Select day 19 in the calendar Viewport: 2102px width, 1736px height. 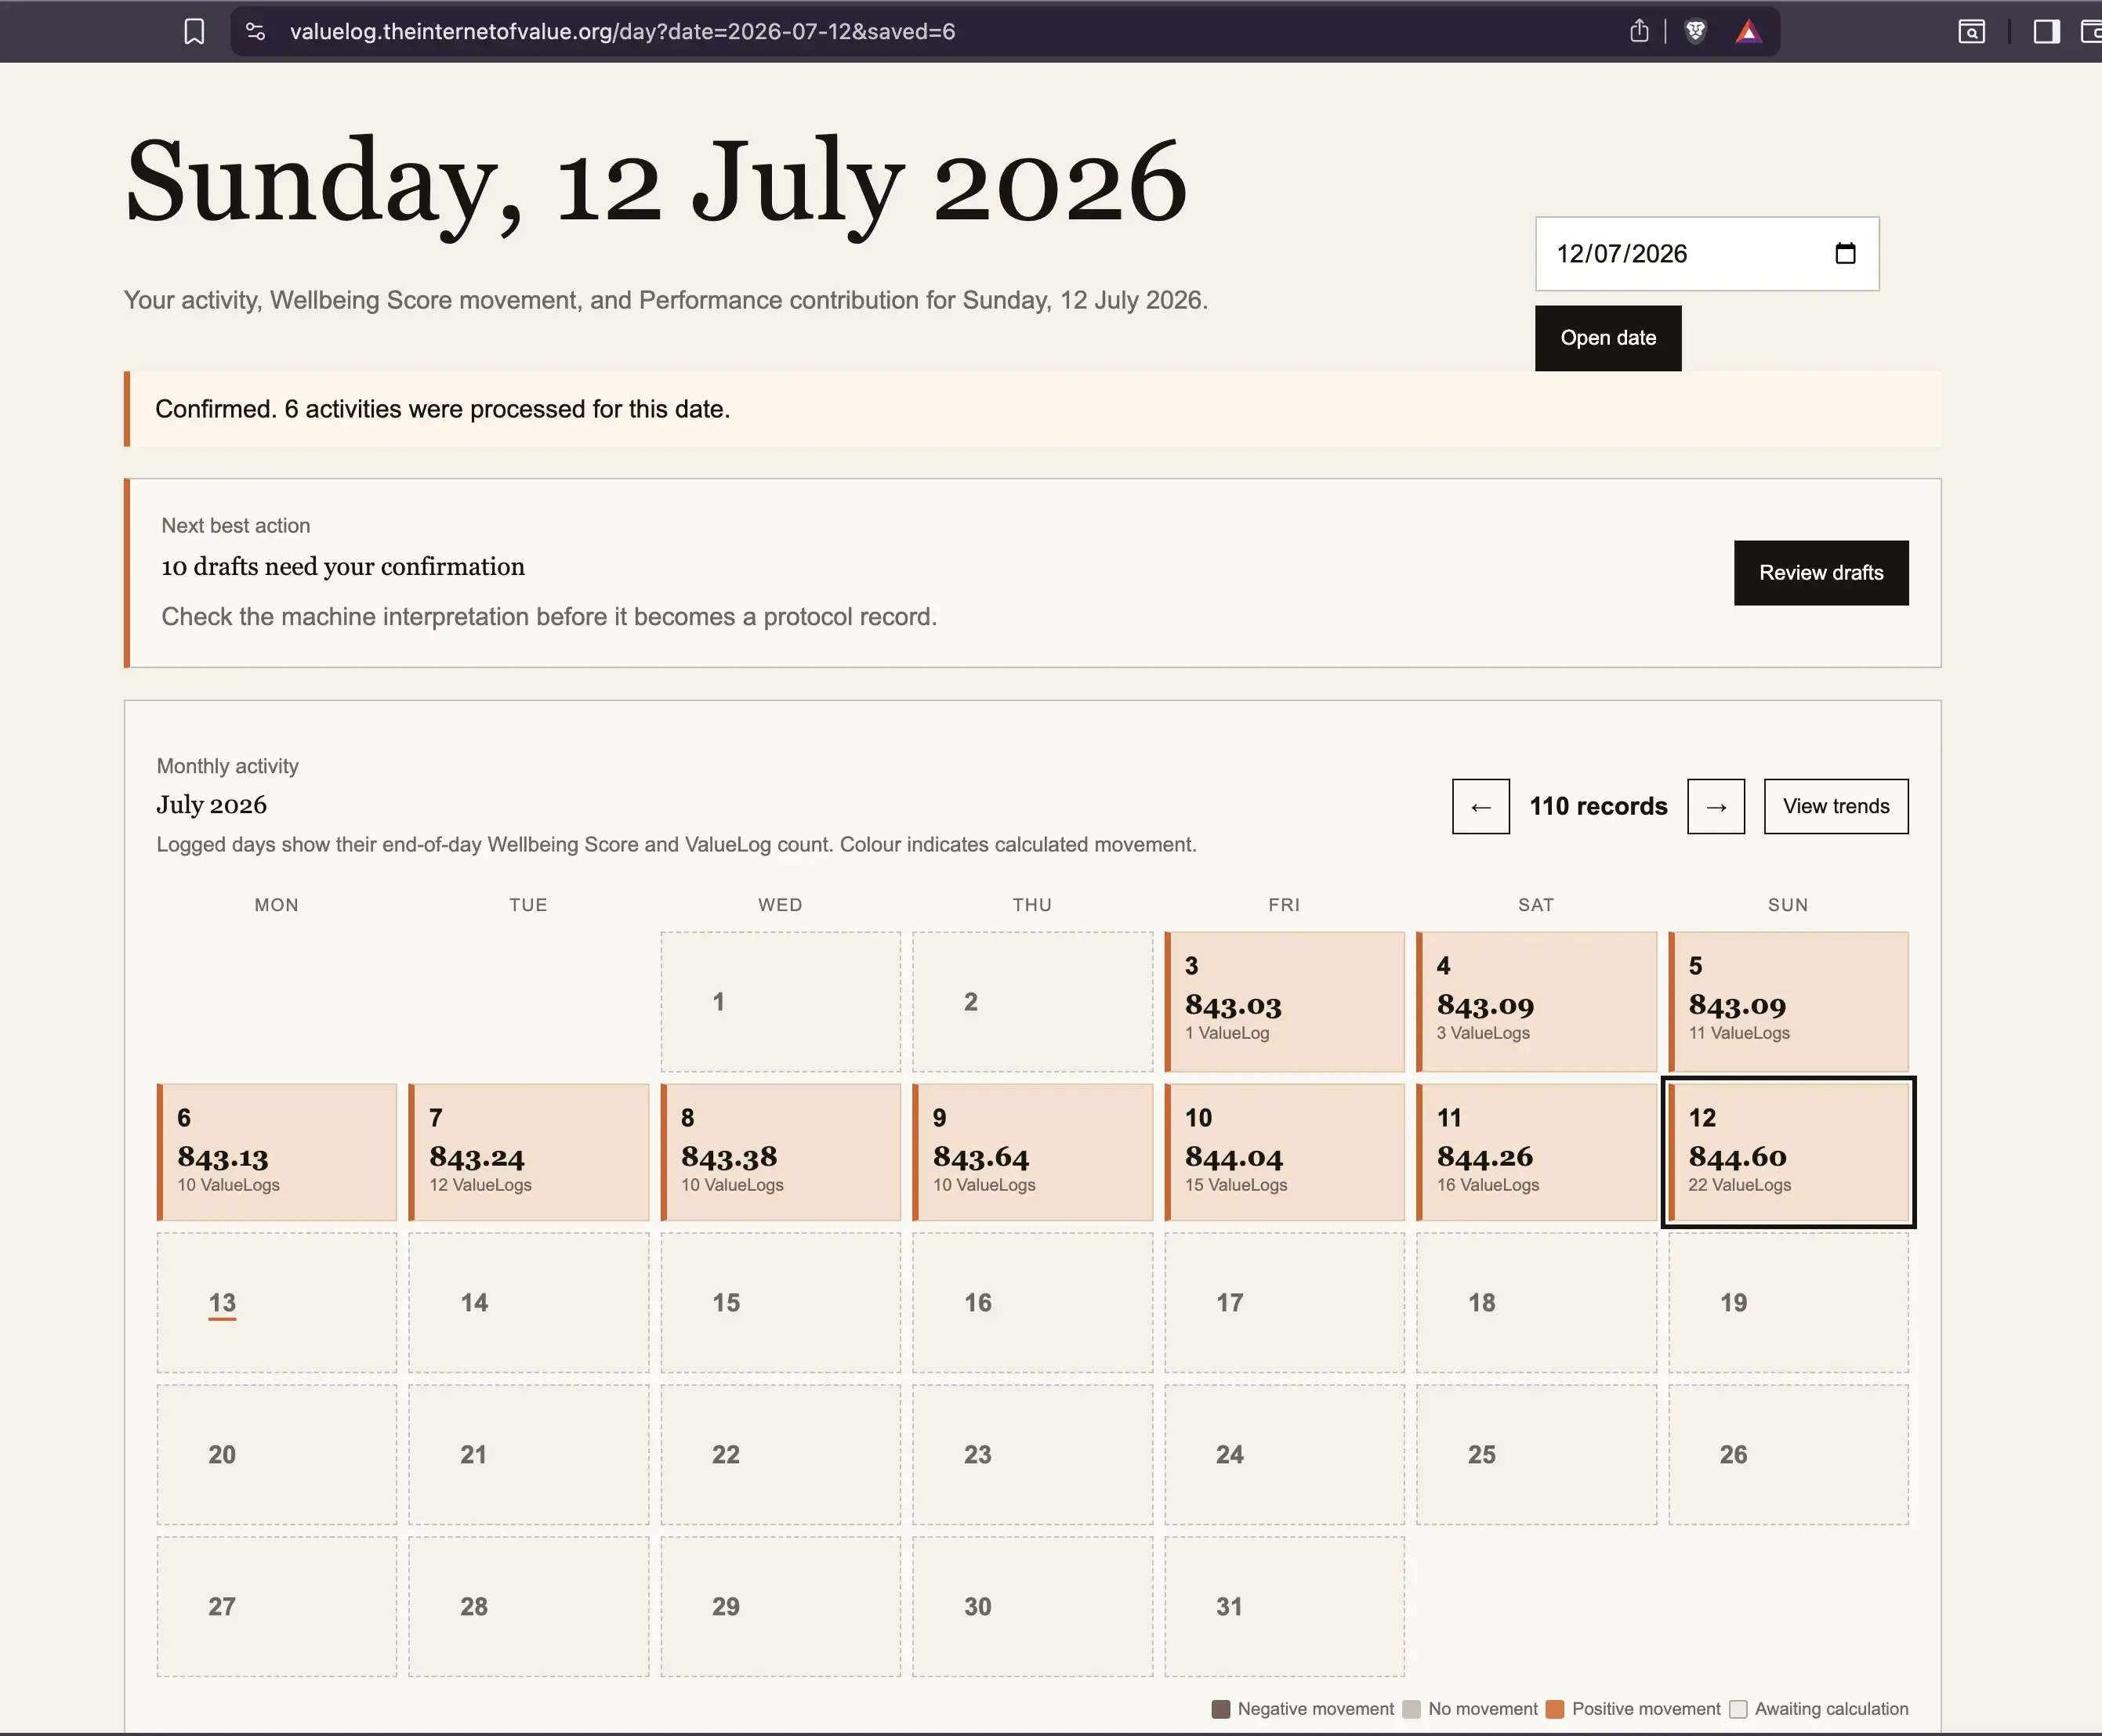[x=1788, y=1303]
